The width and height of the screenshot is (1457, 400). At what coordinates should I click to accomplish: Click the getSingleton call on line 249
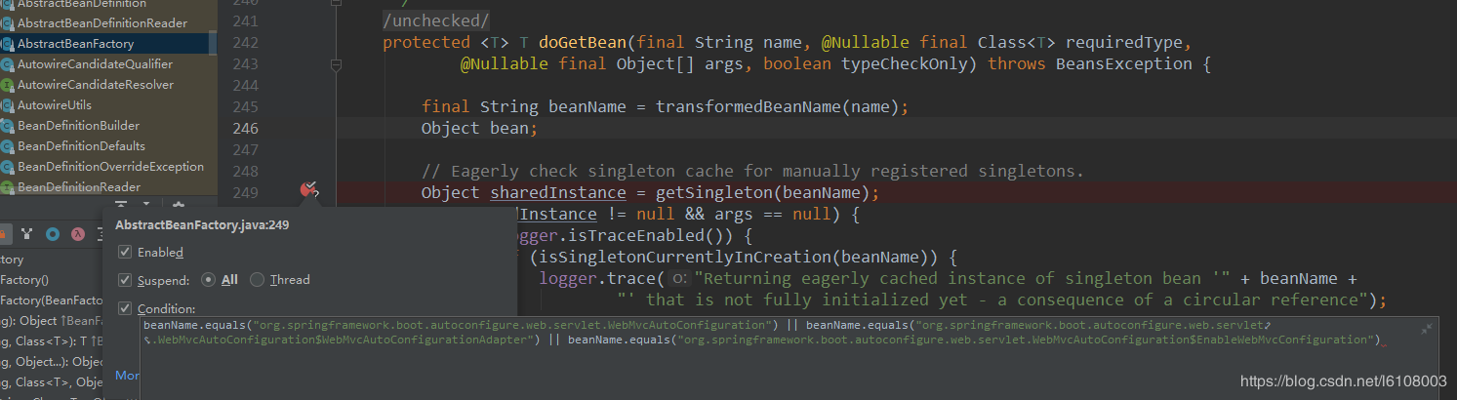tap(714, 192)
